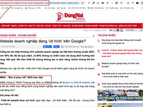Open the hamburger menu in the red navbar
Image resolution: width=143 pixels, height=107 pixels.
(x=142, y=26)
